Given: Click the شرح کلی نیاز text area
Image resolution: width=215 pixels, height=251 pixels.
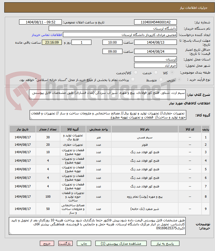Looking at the screenshot, I should 107,94.
